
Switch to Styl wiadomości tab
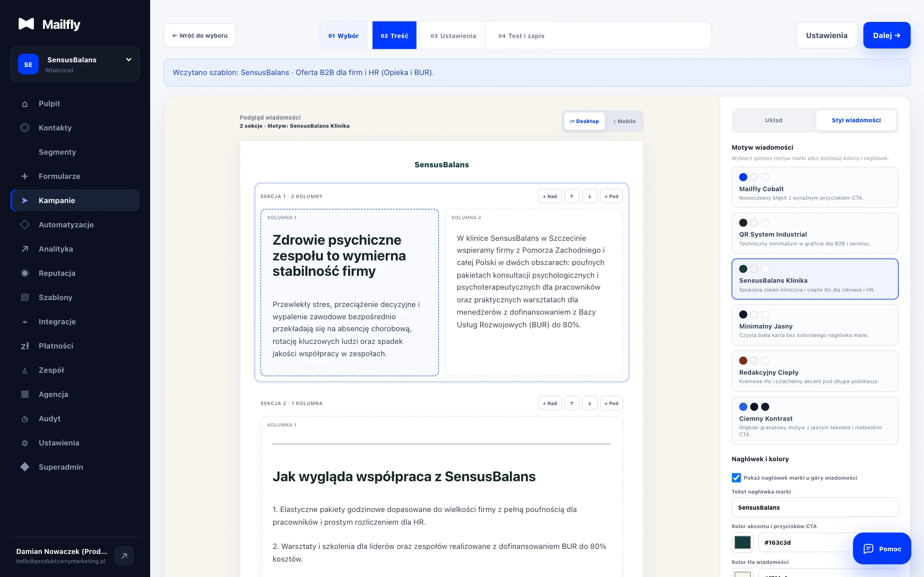click(x=856, y=120)
